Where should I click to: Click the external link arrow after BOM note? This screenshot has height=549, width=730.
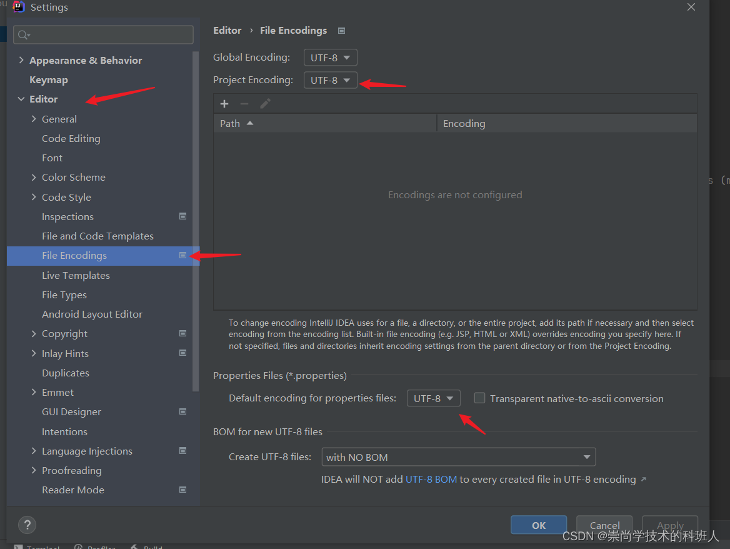tap(643, 479)
